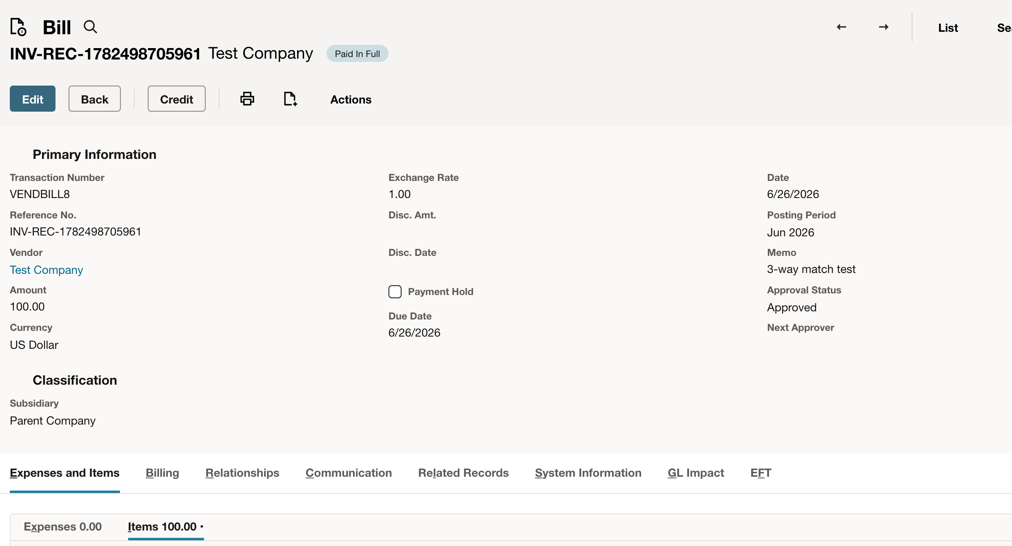Select the Expenses 0.00 subtab
Image resolution: width=1012 pixels, height=546 pixels.
[63, 526]
